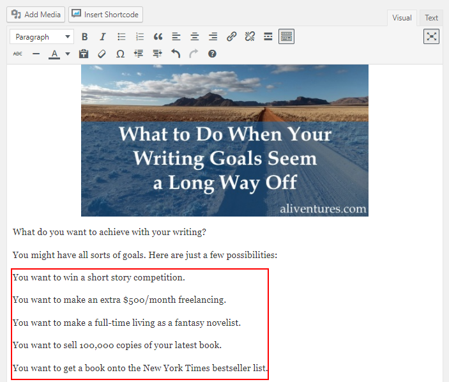
Task: Insert a numbered list
Action: click(140, 37)
